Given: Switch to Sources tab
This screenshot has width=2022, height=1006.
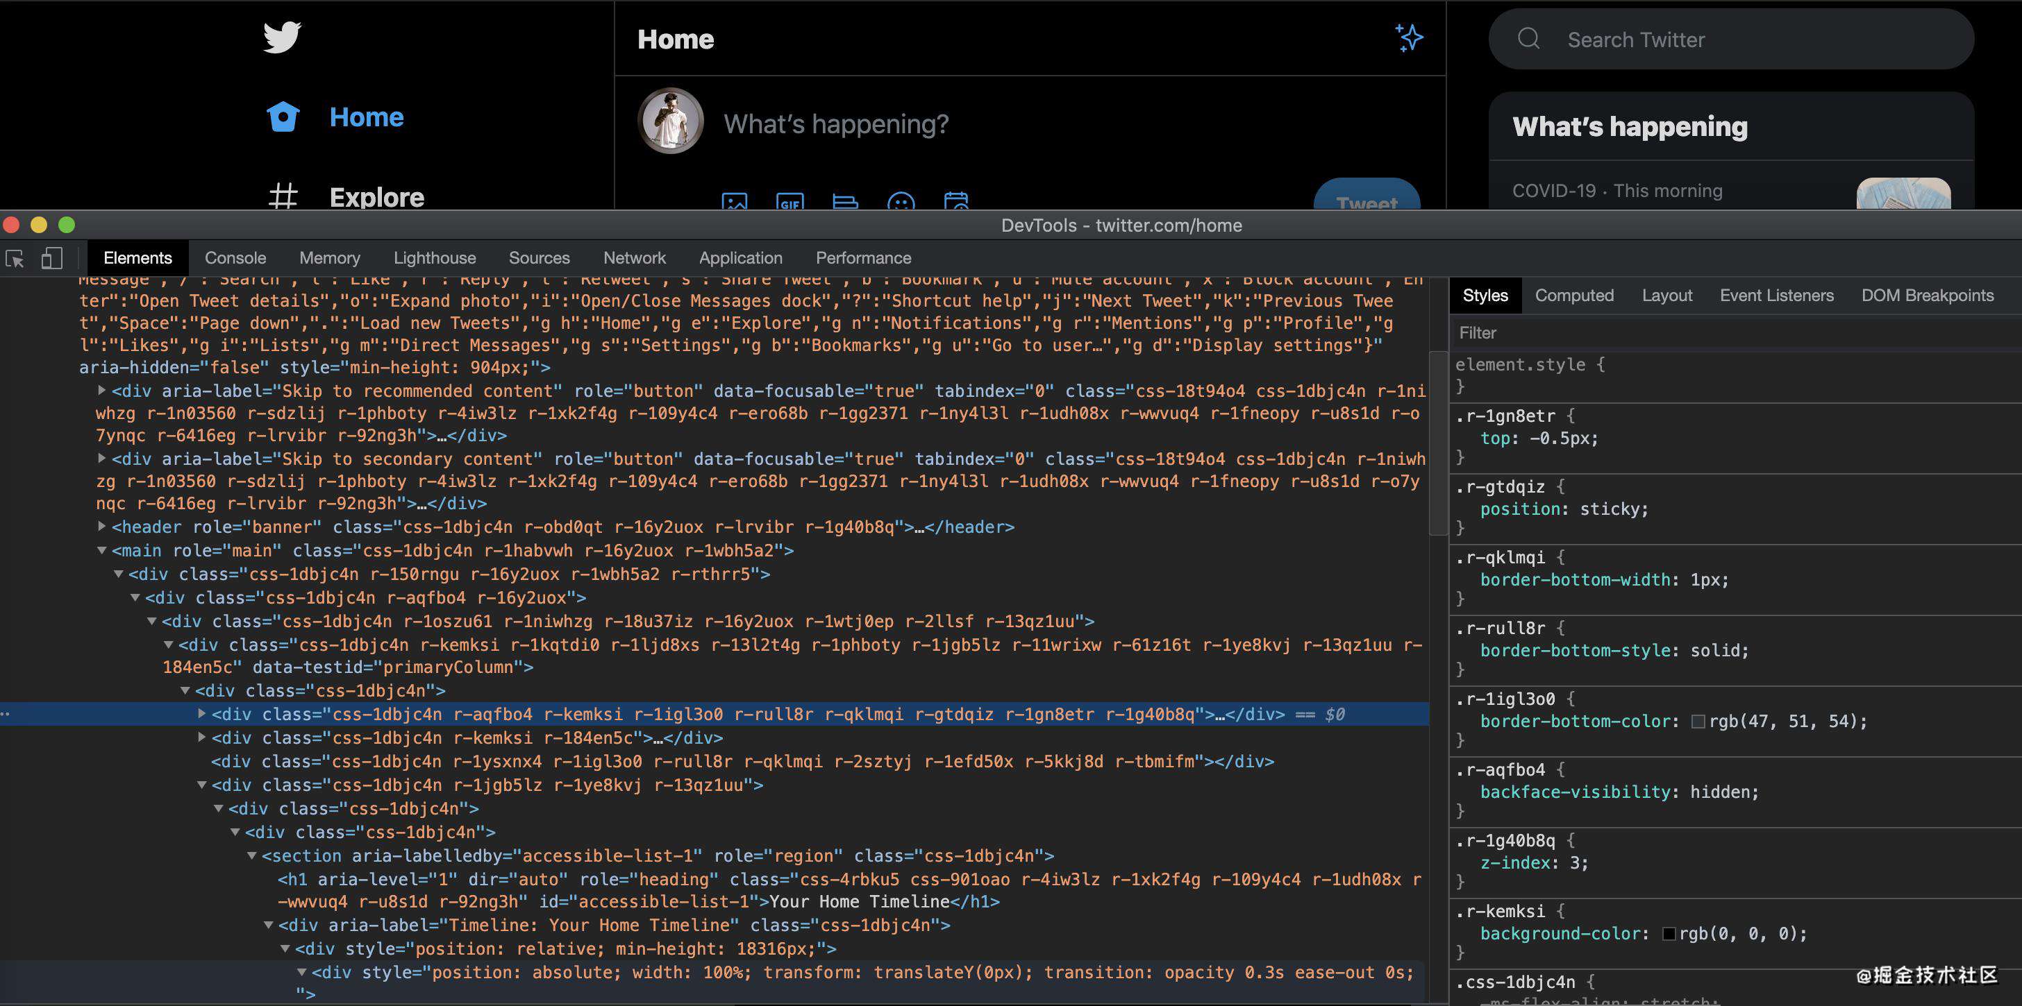Looking at the screenshot, I should coord(540,258).
